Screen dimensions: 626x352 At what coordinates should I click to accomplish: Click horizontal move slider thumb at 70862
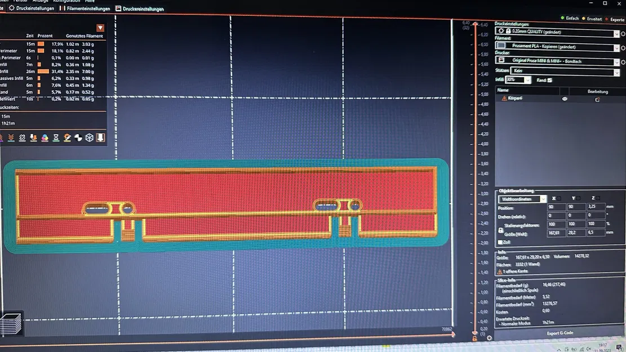click(x=452, y=335)
